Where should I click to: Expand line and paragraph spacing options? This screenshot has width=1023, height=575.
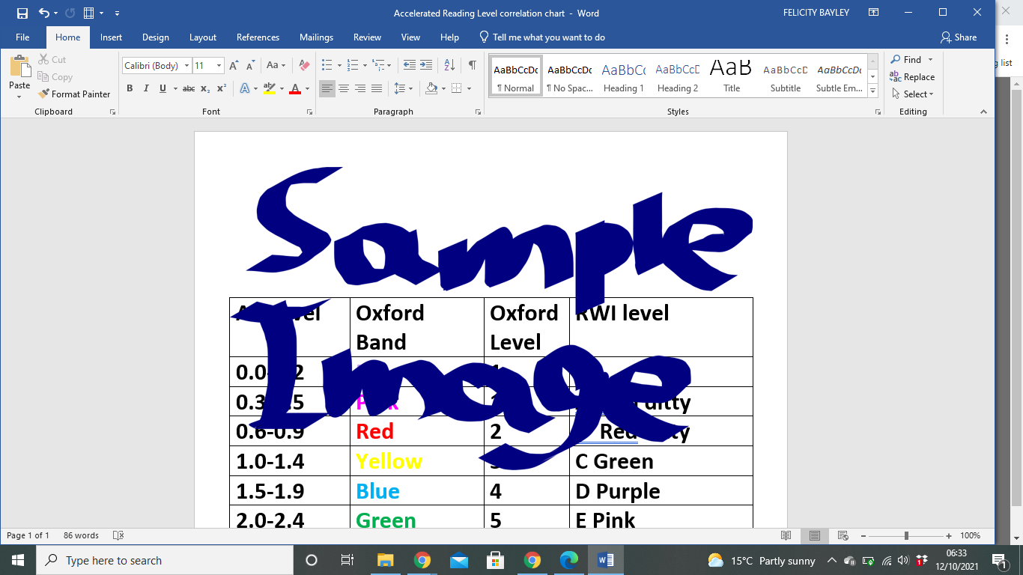tap(403, 88)
